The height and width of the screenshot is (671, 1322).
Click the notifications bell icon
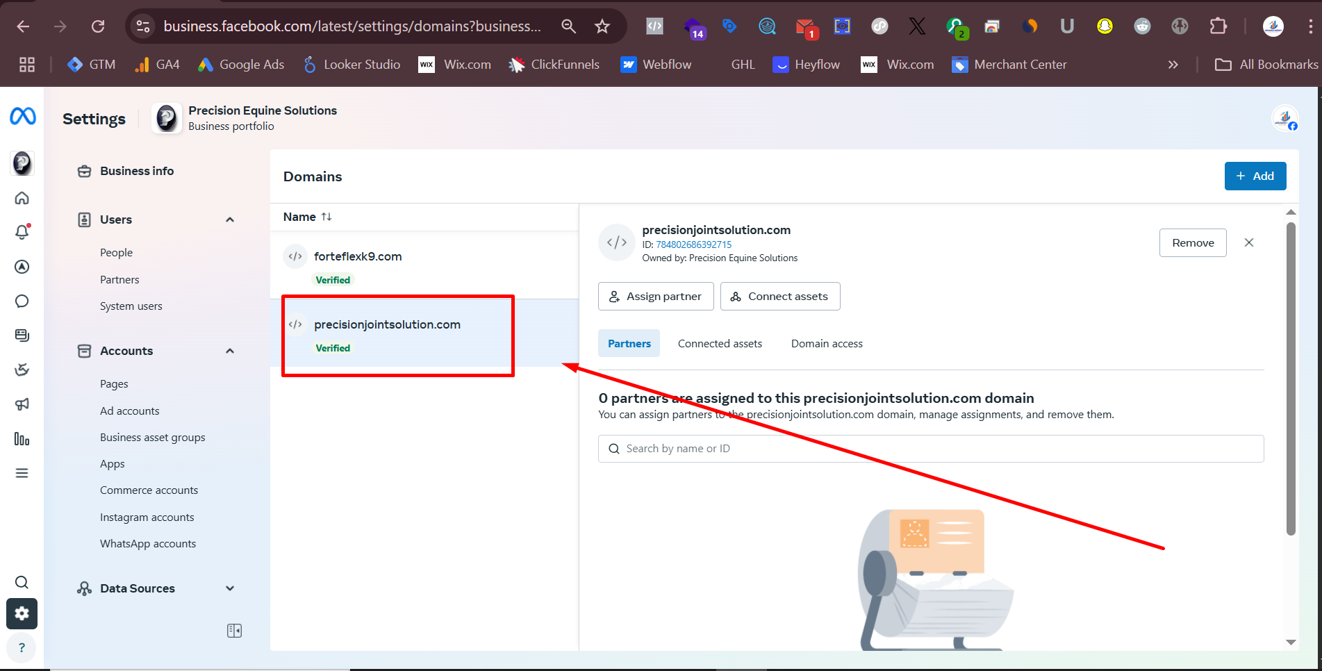[x=22, y=233]
